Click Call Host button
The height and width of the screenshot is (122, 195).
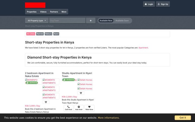69,108
